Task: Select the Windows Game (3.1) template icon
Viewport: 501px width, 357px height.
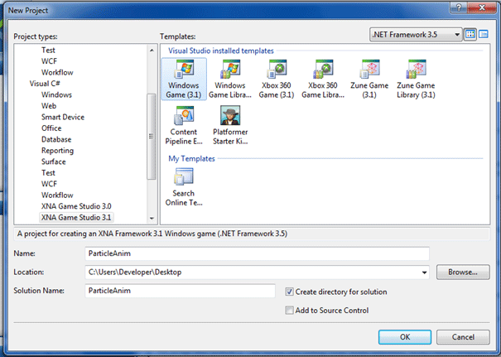Action: coord(184,79)
